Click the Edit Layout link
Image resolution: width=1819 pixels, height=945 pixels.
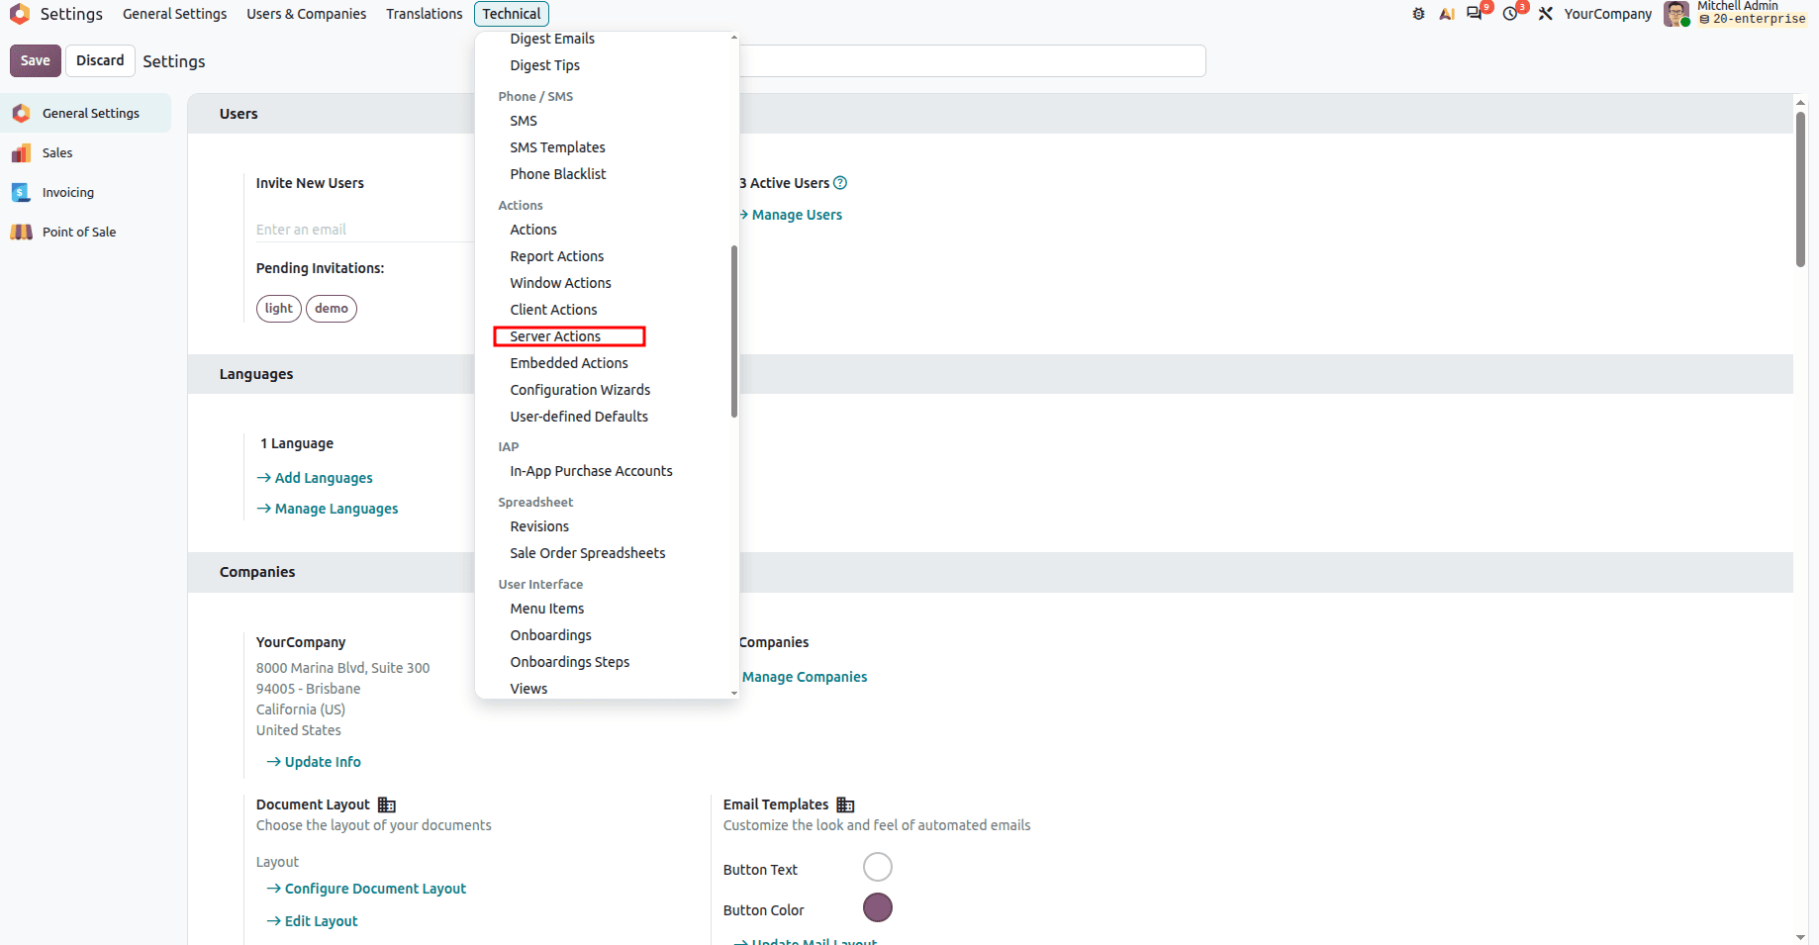pyautogui.click(x=312, y=921)
